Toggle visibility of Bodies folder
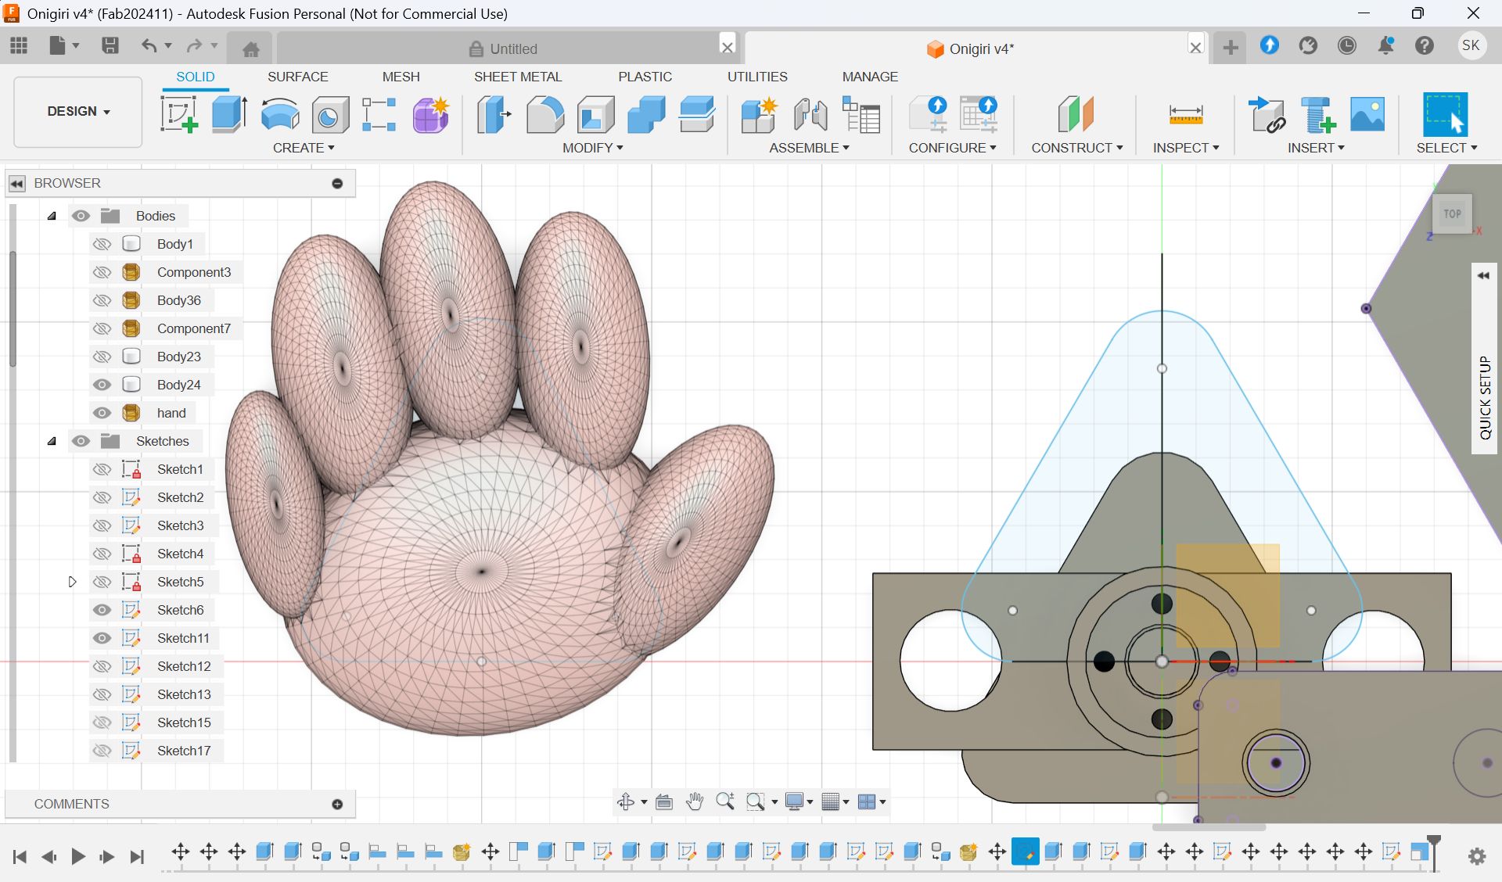Viewport: 1502px width, 882px height. pos(81,216)
